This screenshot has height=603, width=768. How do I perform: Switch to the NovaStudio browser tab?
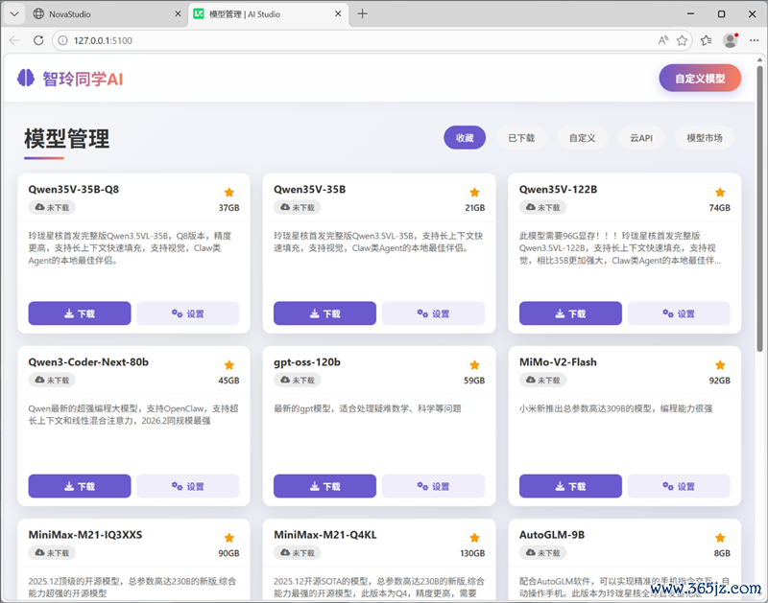tap(107, 14)
